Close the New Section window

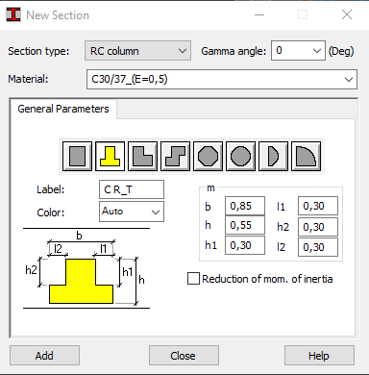point(347,14)
